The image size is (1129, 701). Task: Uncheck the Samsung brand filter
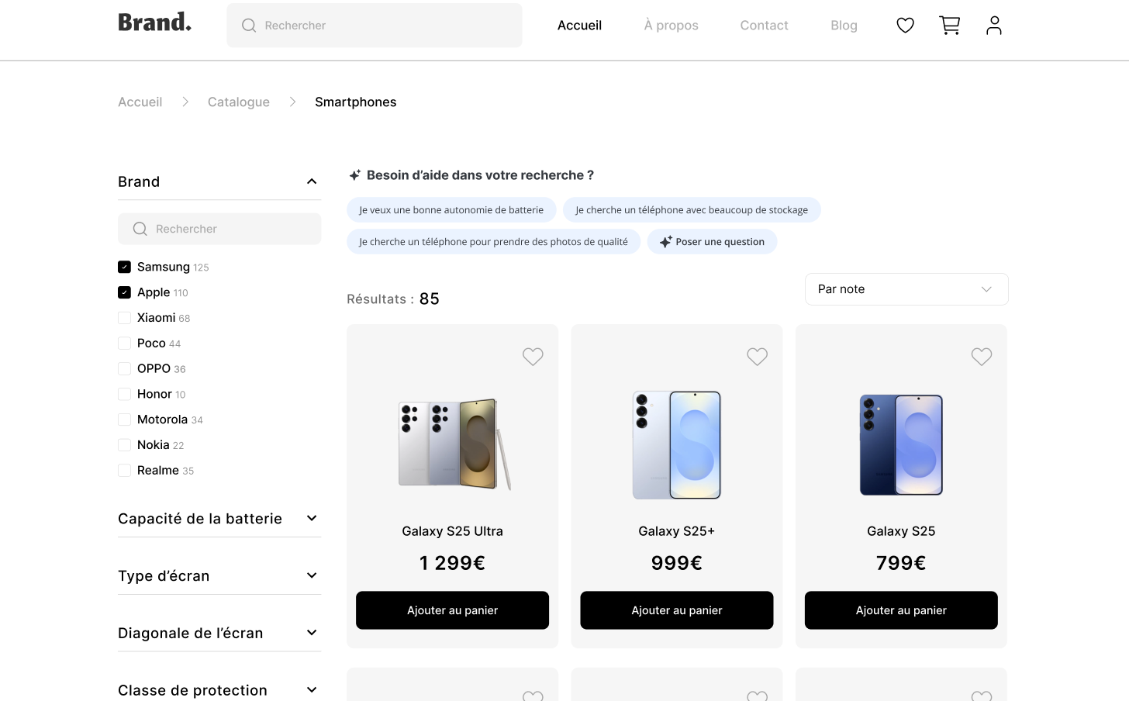[x=124, y=267]
